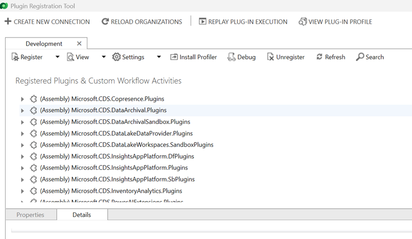Expand the DataLakeWorkspaces.SandboxPlugins node
This screenshot has height=239, width=412.
22,145
